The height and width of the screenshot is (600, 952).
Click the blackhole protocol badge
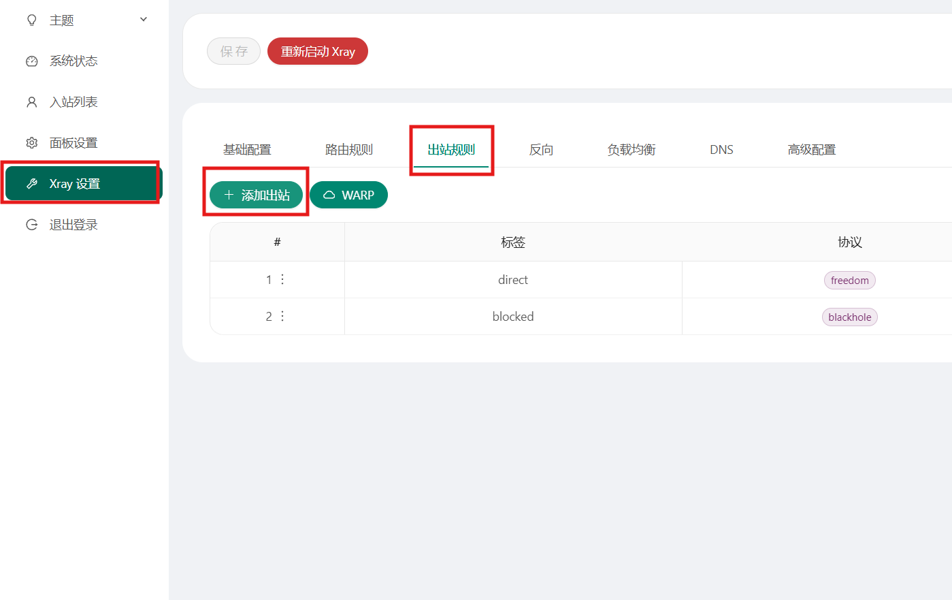(x=849, y=317)
